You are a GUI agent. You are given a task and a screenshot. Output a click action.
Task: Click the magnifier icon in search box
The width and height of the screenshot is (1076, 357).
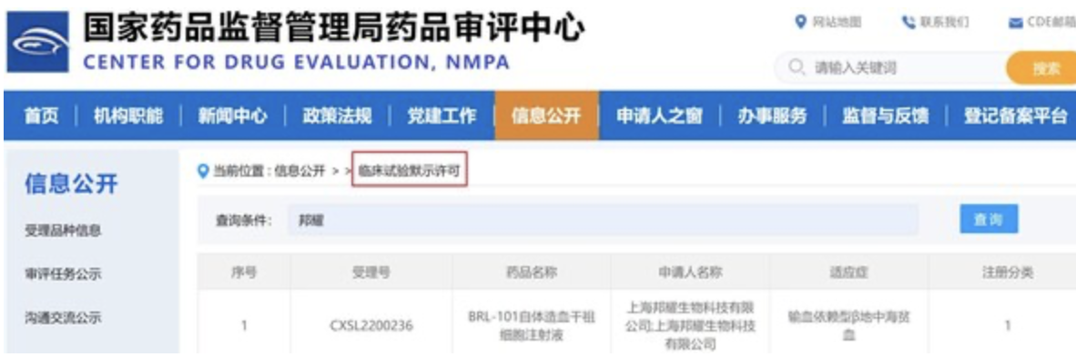(x=797, y=68)
